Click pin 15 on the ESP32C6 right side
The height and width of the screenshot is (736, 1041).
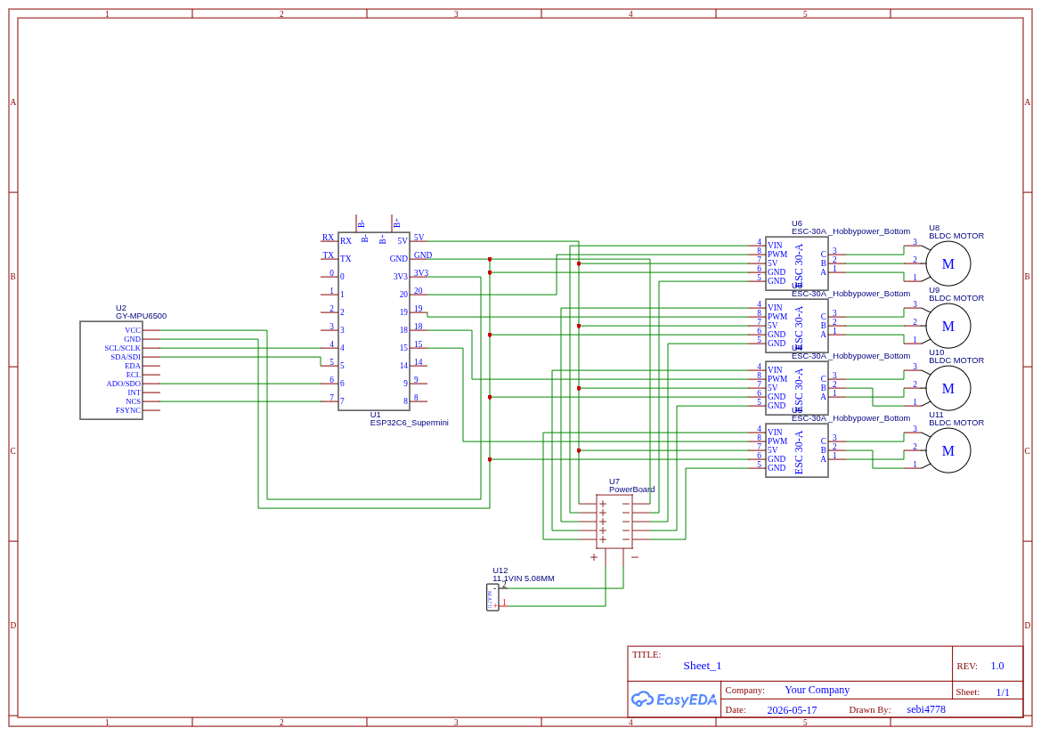(x=403, y=348)
